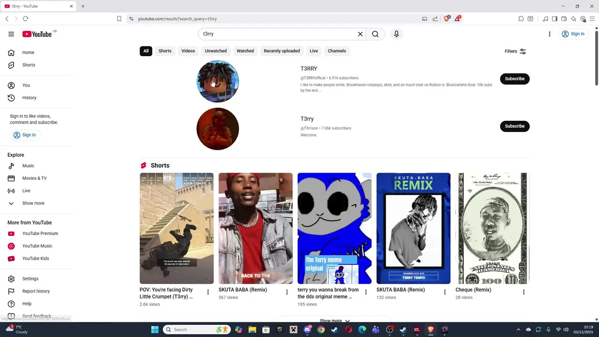Image resolution: width=599 pixels, height=337 pixels.
Task: Play the SKUTA BABA (Remix) 567 views short
Action: (256, 228)
